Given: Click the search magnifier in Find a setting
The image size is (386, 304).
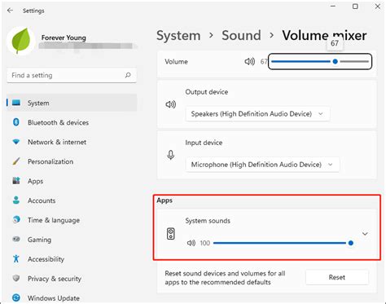Looking at the screenshot, I should (x=128, y=75).
